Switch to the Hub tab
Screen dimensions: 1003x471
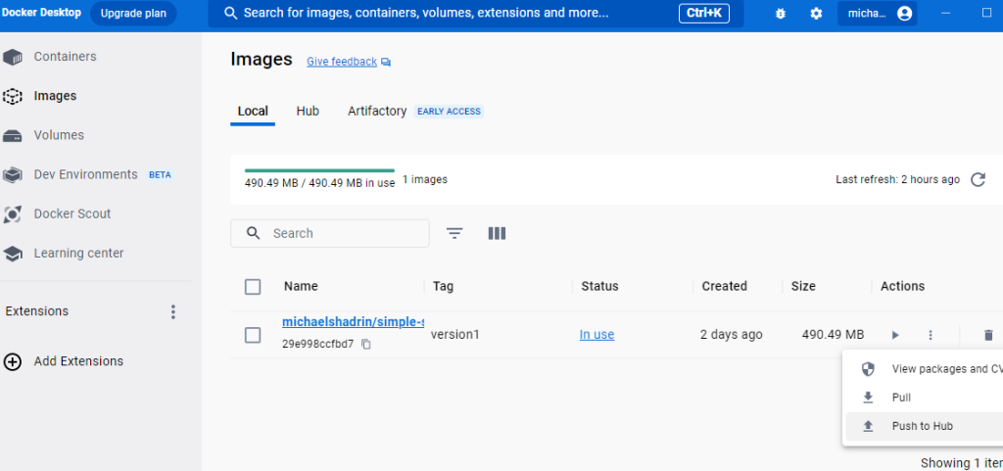click(x=308, y=112)
